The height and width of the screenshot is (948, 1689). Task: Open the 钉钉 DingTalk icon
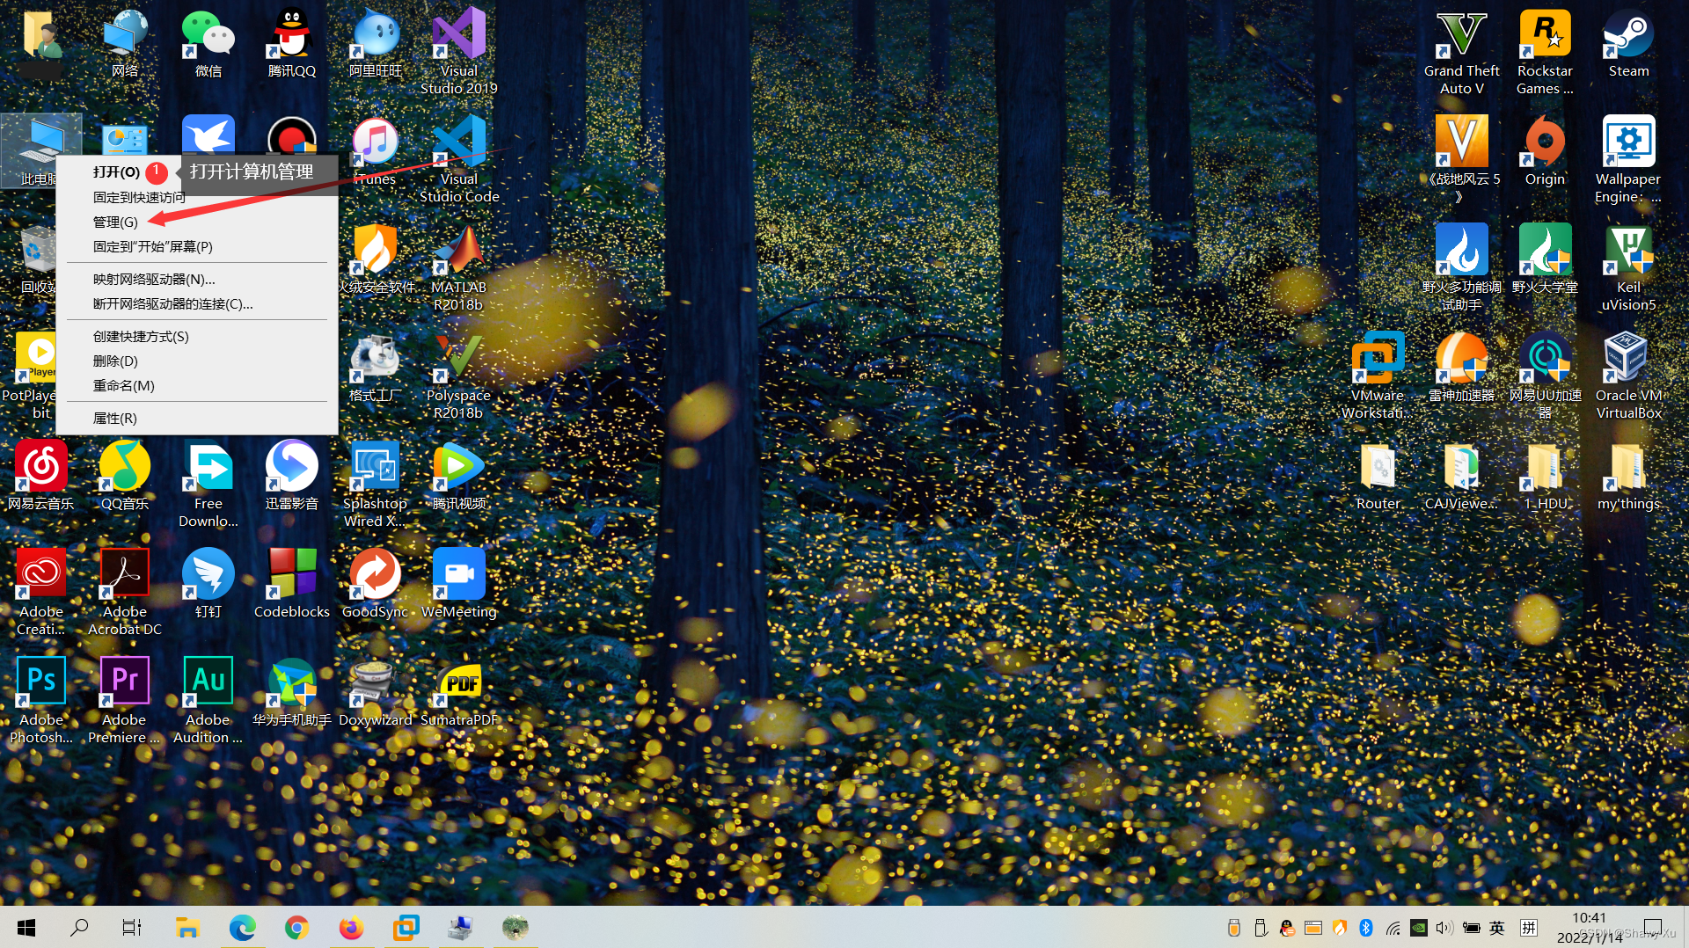pyautogui.click(x=208, y=584)
